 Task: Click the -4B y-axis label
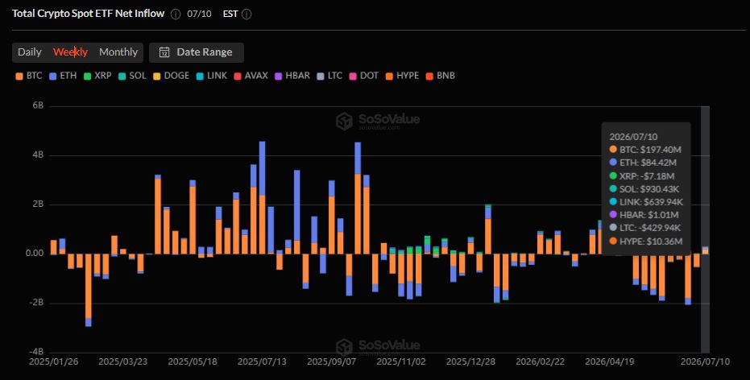click(x=36, y=352)
